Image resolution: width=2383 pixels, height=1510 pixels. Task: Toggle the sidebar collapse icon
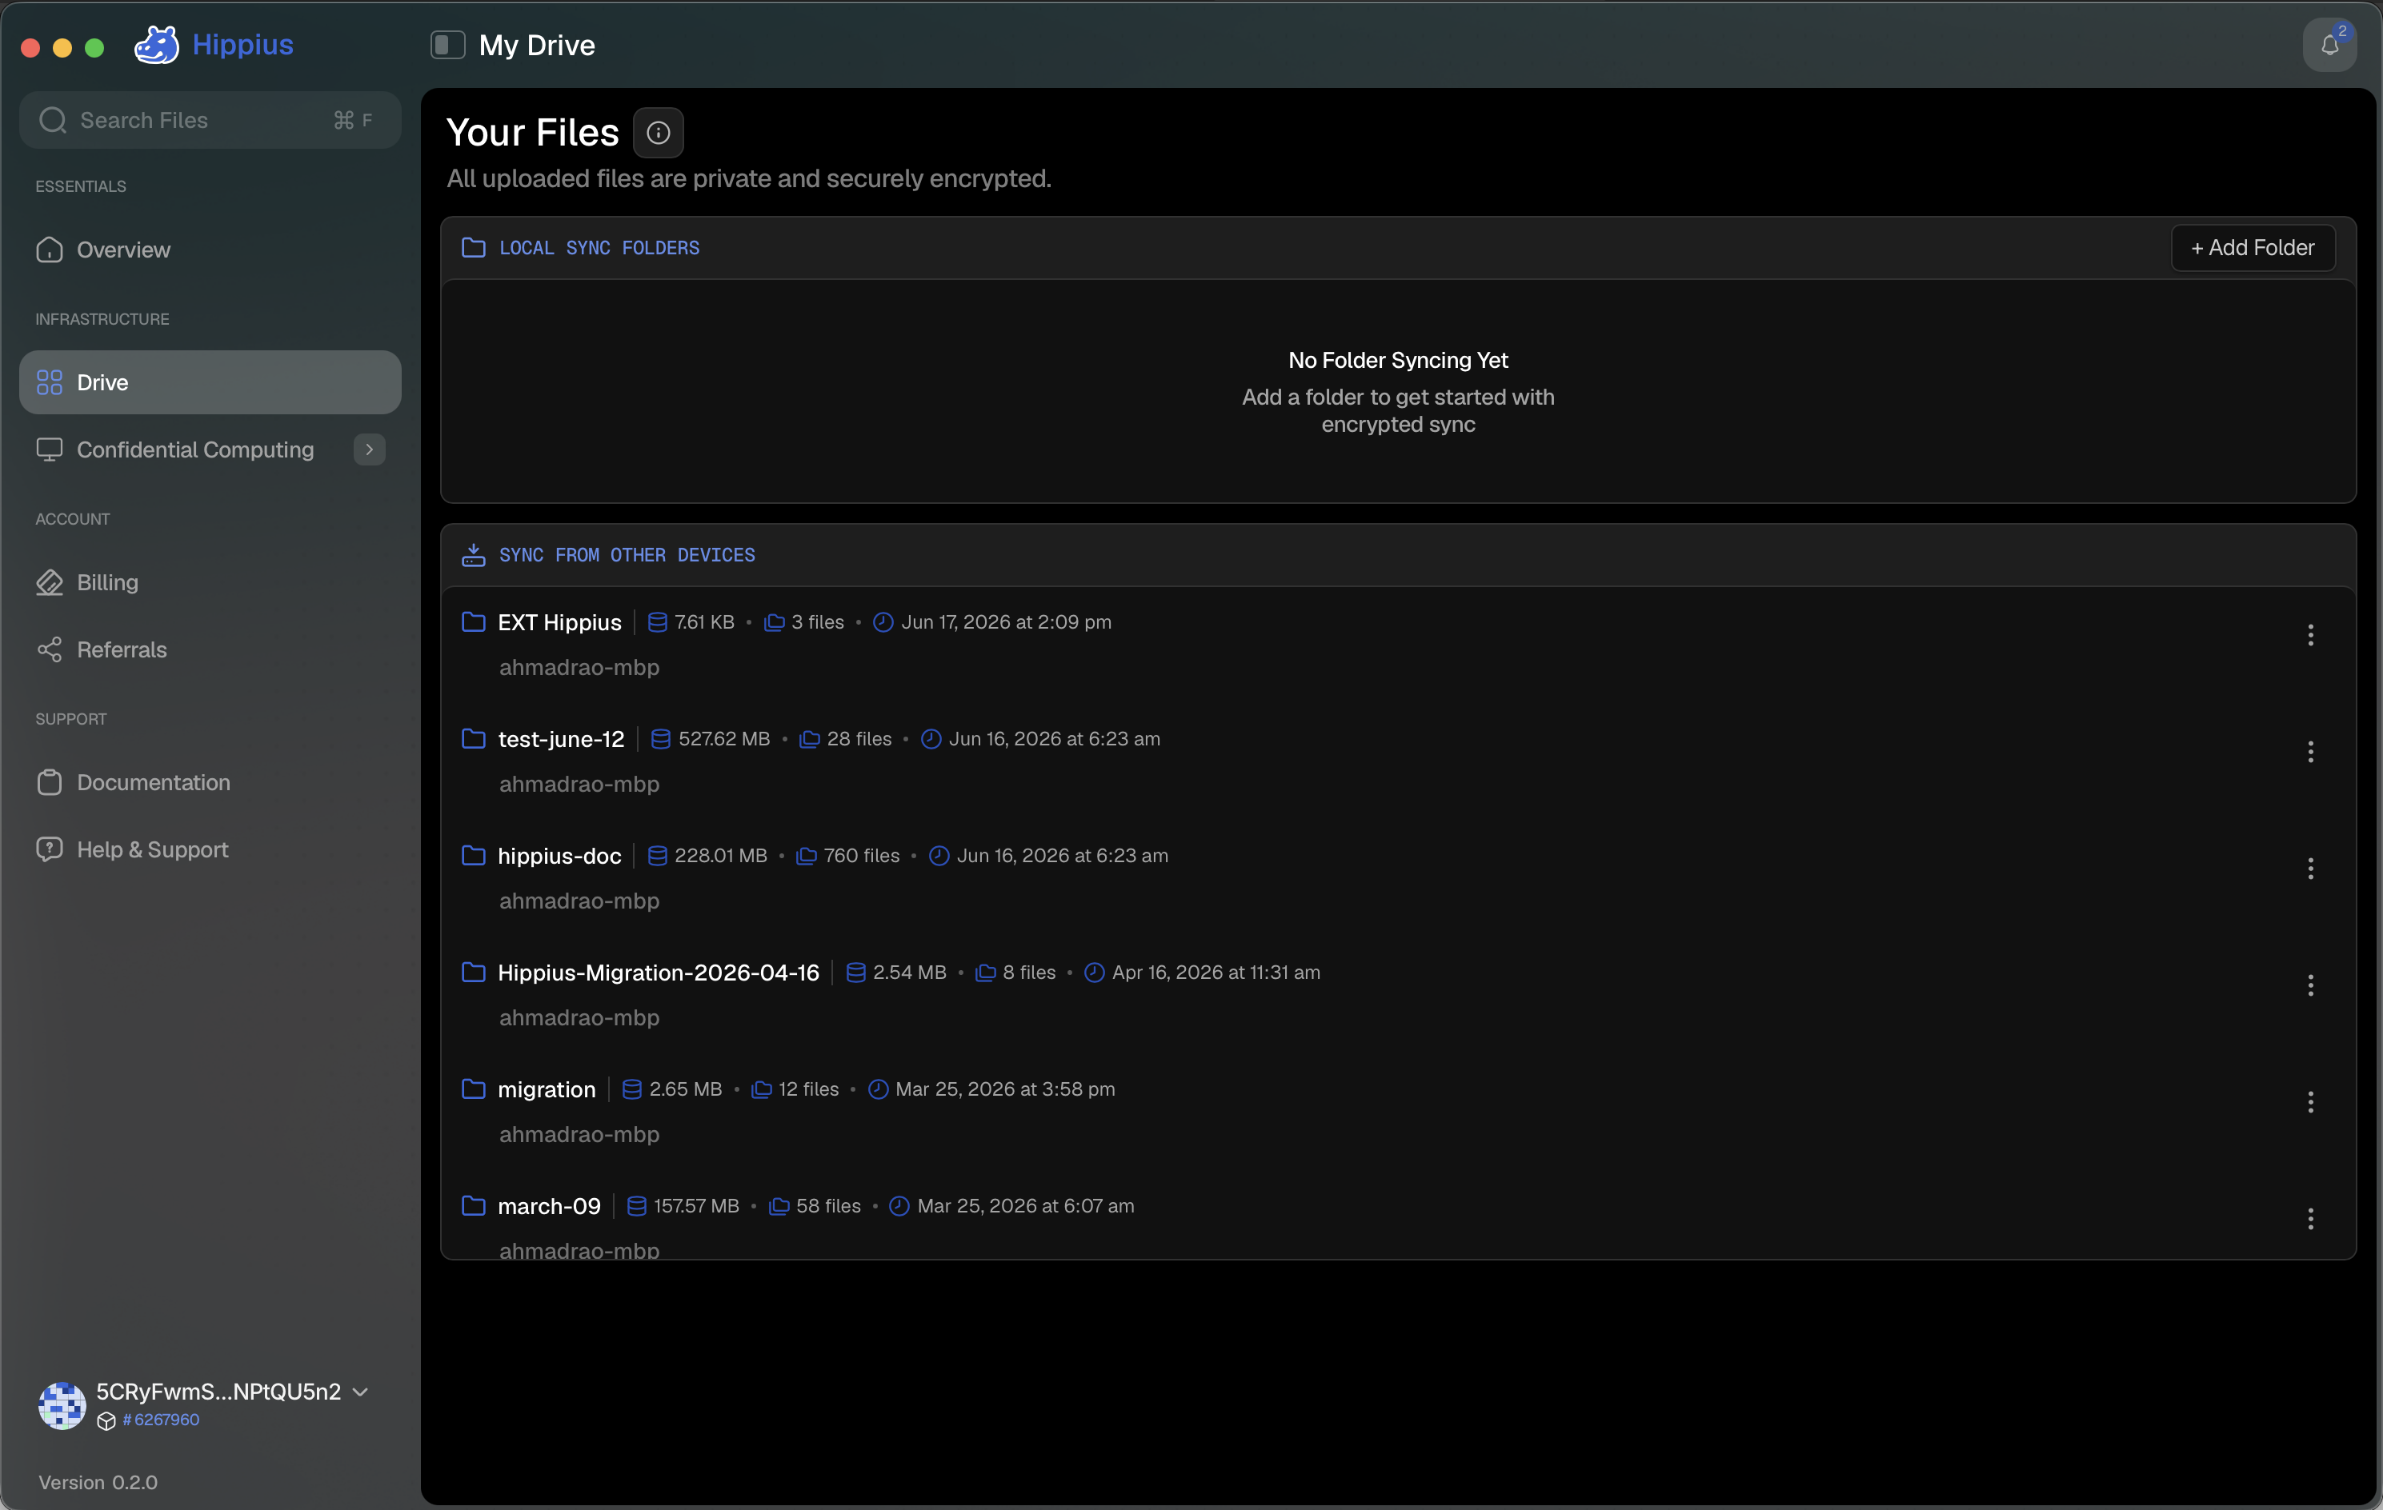coord(447,45)
